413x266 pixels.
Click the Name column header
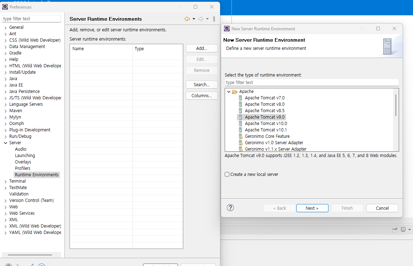click(x=101, y=49)
